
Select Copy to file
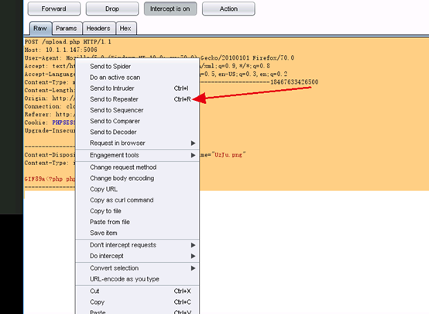tap(137, 211)
